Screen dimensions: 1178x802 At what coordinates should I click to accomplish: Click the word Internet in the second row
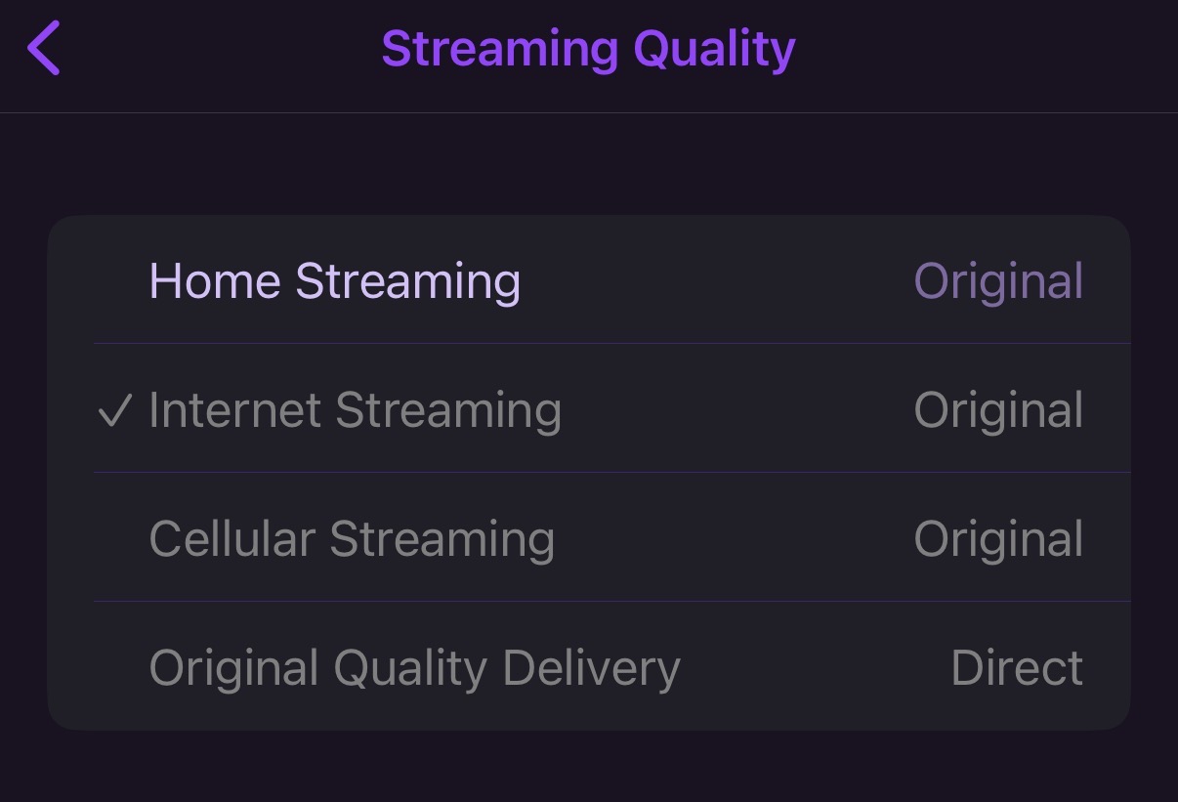[234, 410]
